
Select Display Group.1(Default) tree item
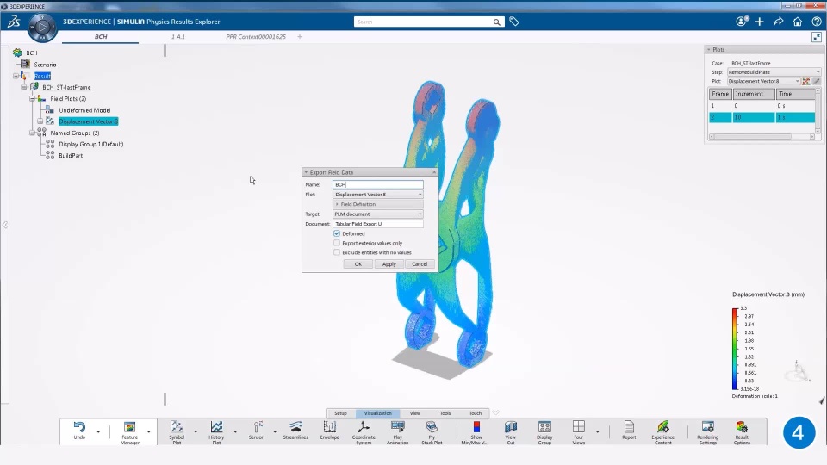point(90,144)
